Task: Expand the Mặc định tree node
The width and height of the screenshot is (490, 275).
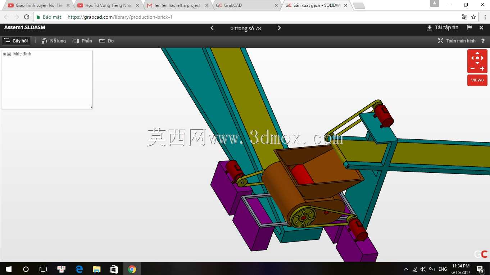Action: 4,54
